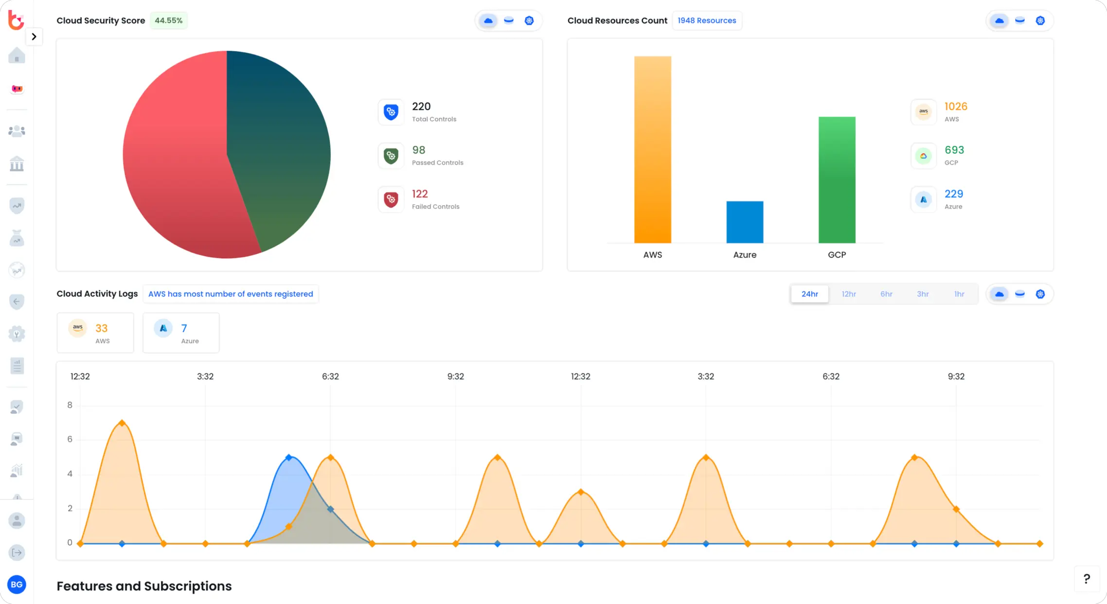Expand the collapsed sidebar with the chevron arrow
Screen dimensions: 1107x604
[x=34, y=36]
